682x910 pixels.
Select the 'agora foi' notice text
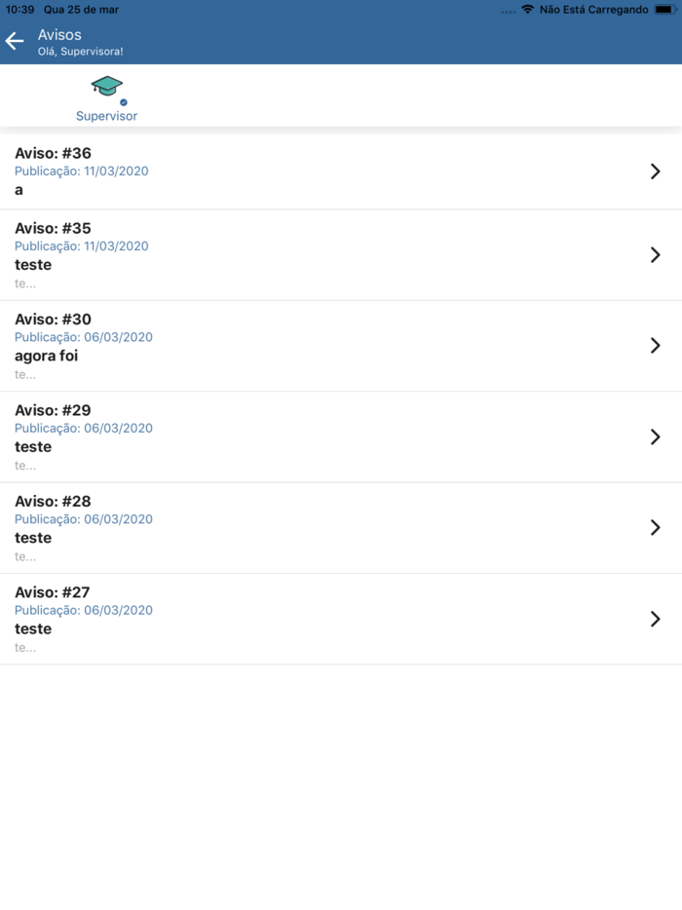[x=46, y=356]
